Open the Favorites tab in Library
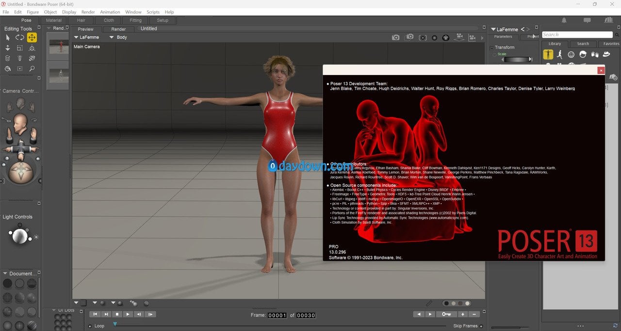This screenshot has height=331, width=621. pyautogui.click(x=611, y=44)
